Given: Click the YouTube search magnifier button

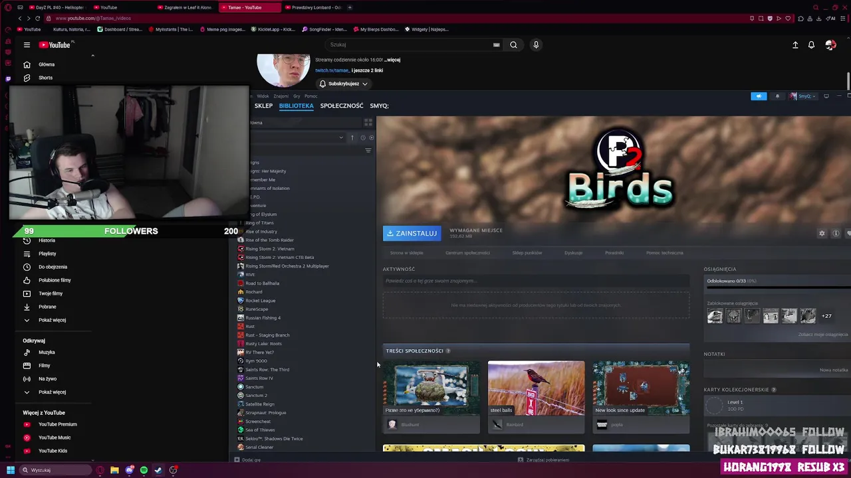Looking at the screenshot, I should click(x=513, y=44).
